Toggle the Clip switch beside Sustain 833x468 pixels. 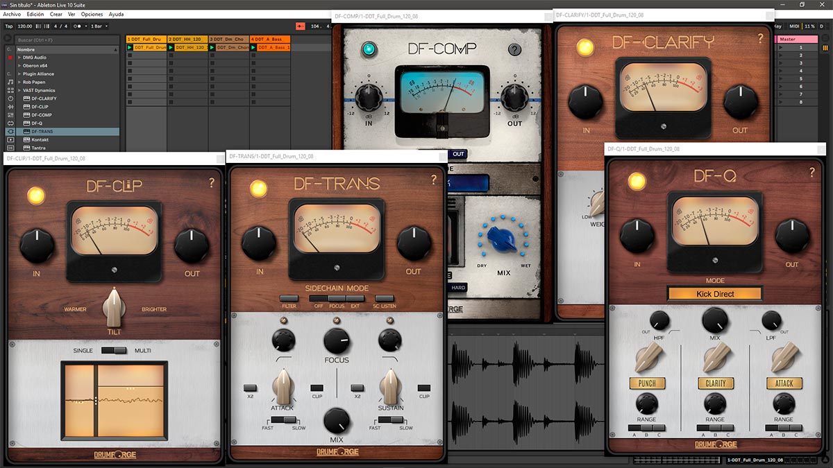[x=423, y=388]
